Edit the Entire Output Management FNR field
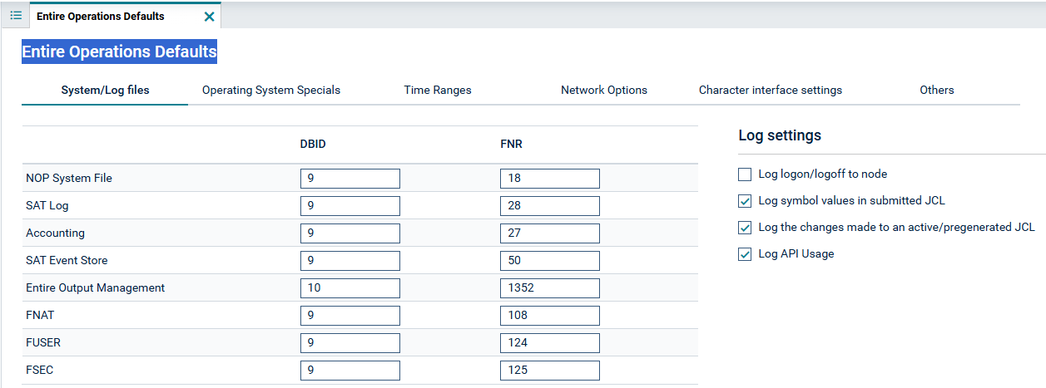This screenshot has width=1046, height=388. pos(550,288)
